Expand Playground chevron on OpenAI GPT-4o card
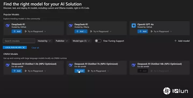The height and width of the screenshot is (98, 193). pos(171,32)
